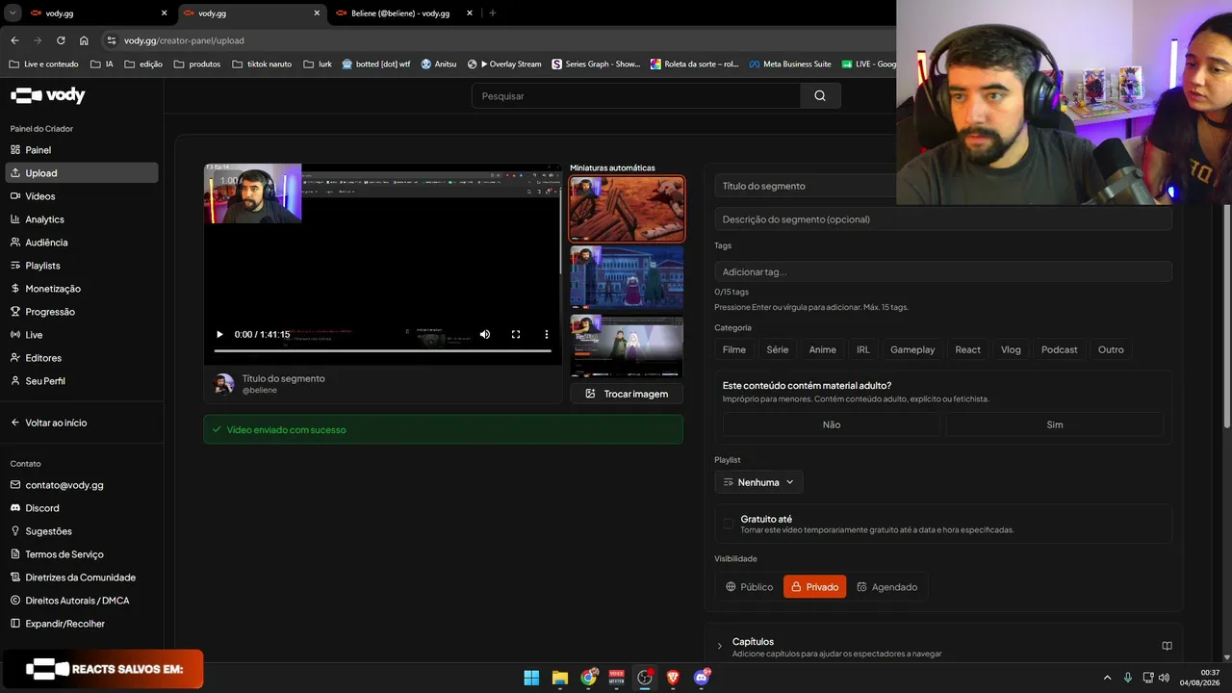Enter fullscreen on the video preview

coord(516,335)
